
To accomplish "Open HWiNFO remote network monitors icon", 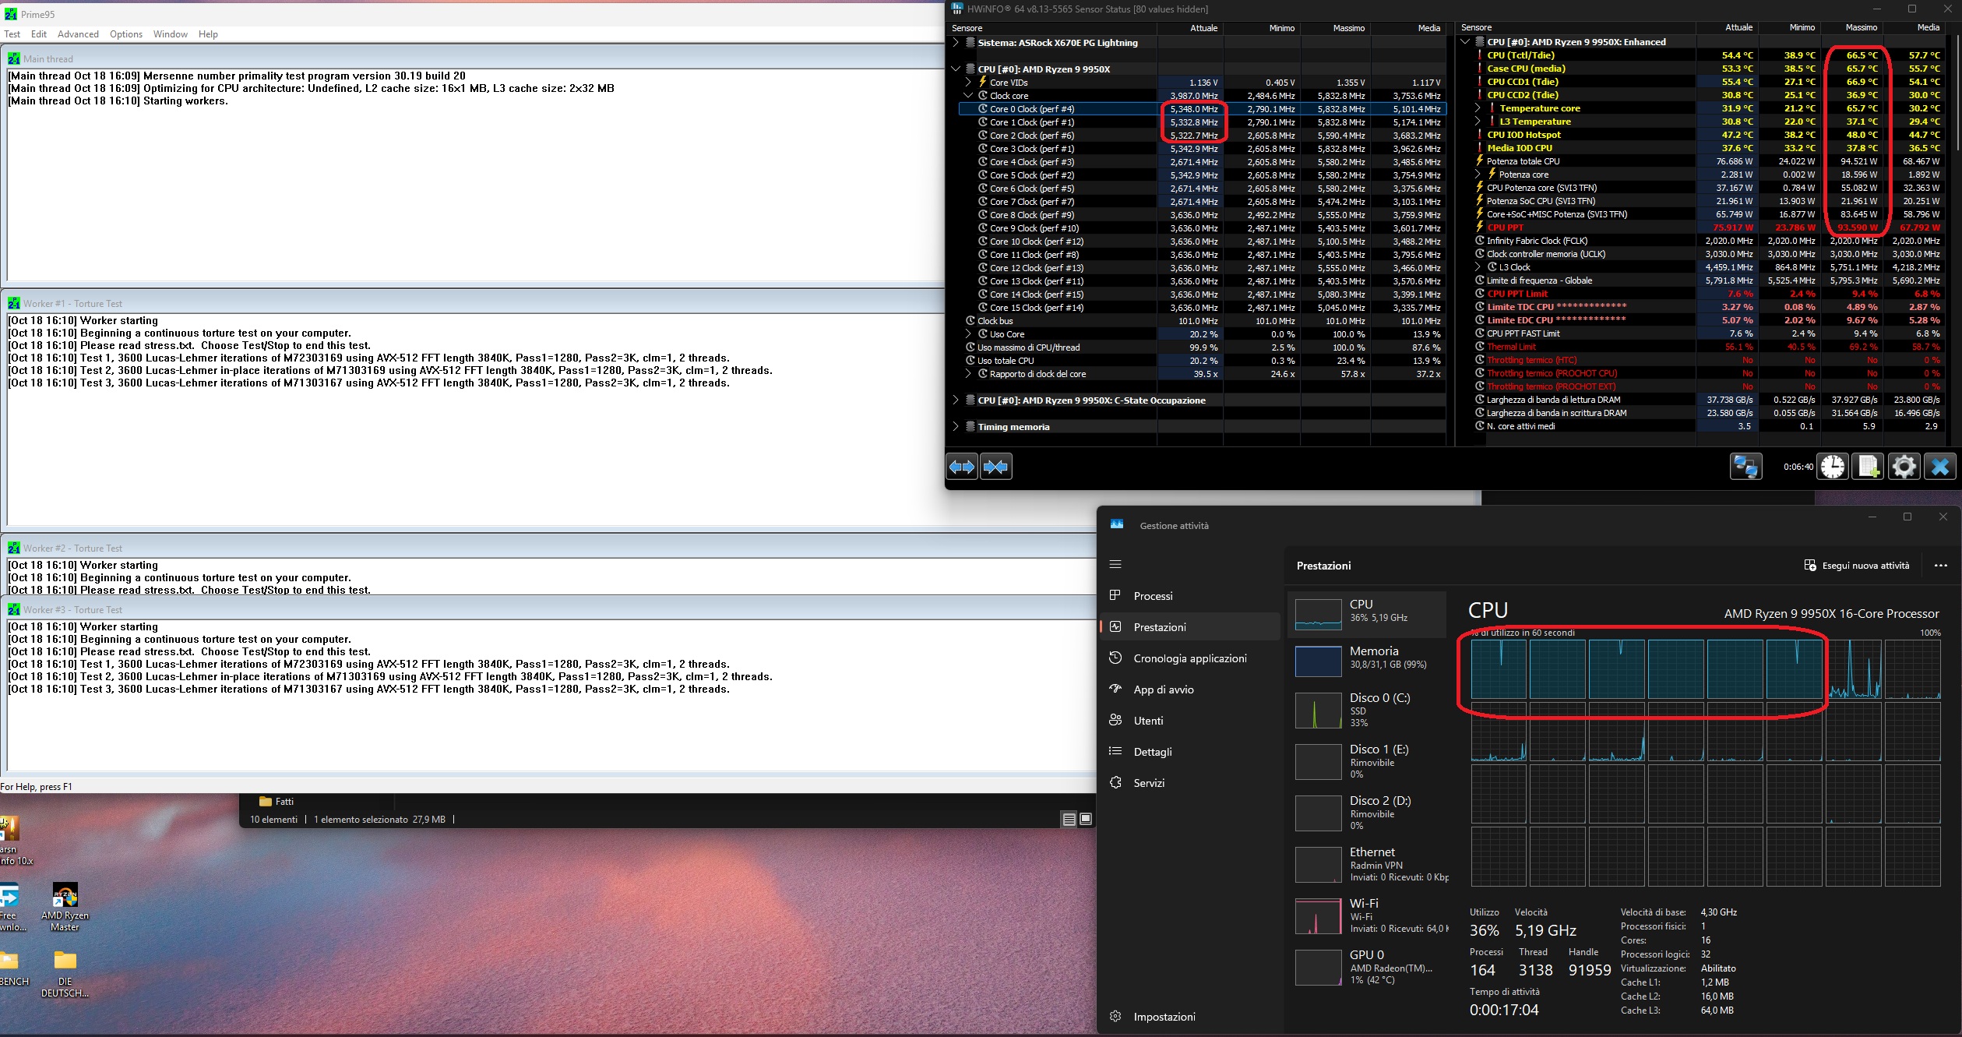I will (x=1745, y=467).
